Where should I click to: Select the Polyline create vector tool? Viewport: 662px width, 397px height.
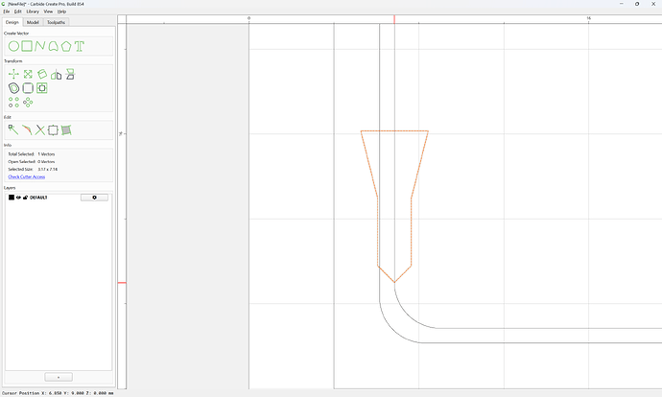[40, 46]
